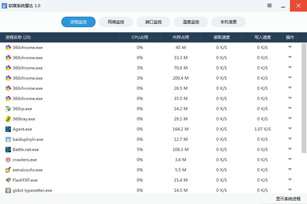Sort by 内存占用 column header
Screen dimensions: 307x204
click(x=180, y=37)
